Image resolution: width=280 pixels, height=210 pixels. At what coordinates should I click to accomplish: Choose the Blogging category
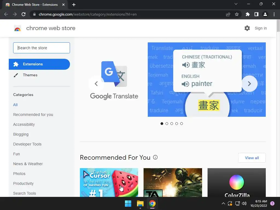(21, 134)
